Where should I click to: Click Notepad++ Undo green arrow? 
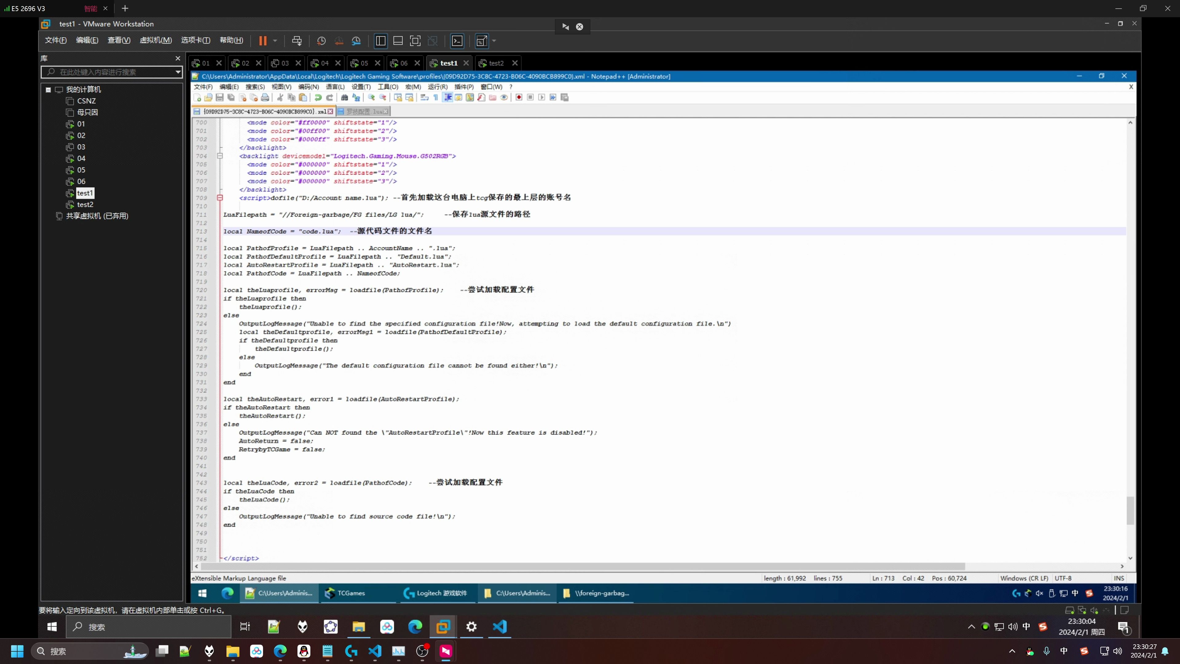click(318, 97)
